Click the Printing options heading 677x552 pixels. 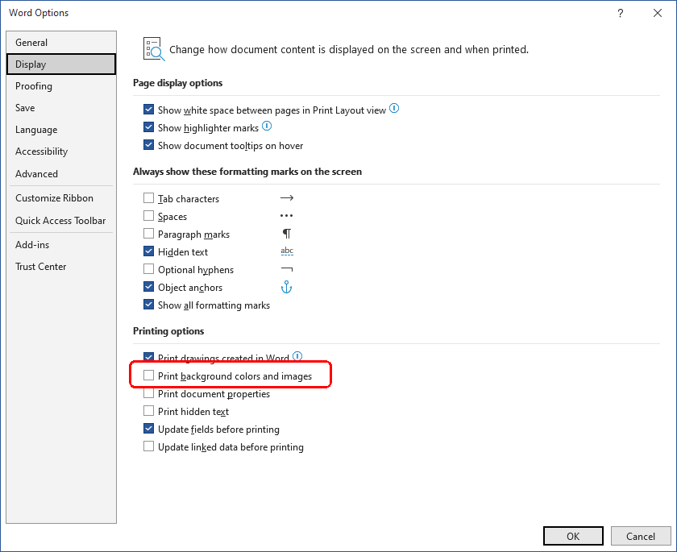pyautogui.click(x=168, y=331)
